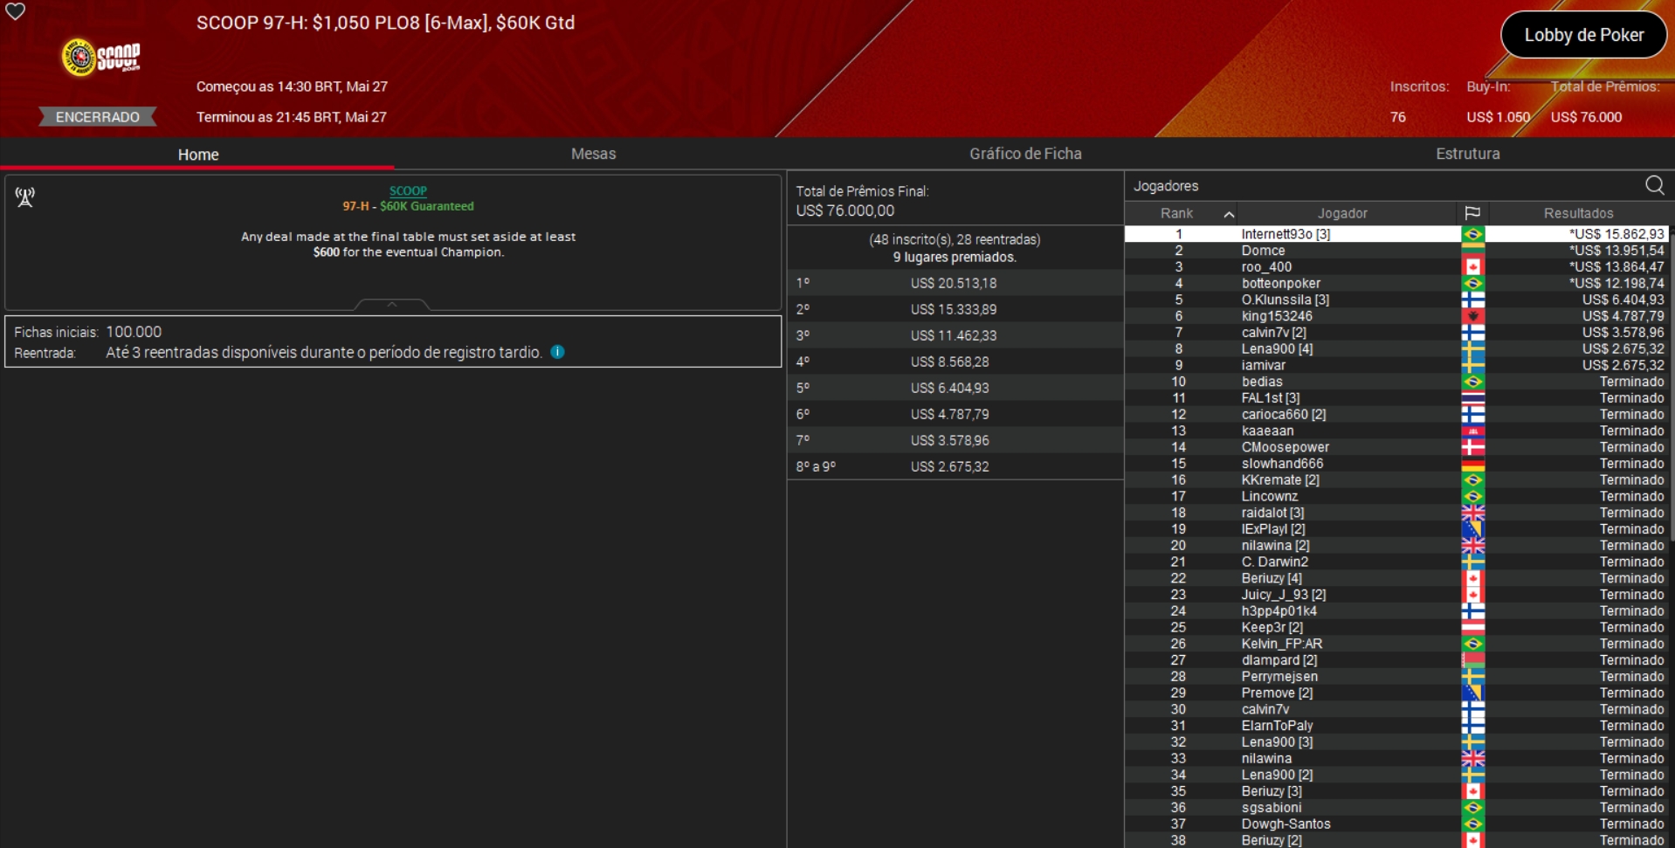1675x848 pixels.
Task: Sort players by country flag column
Action: (1472, 213)
